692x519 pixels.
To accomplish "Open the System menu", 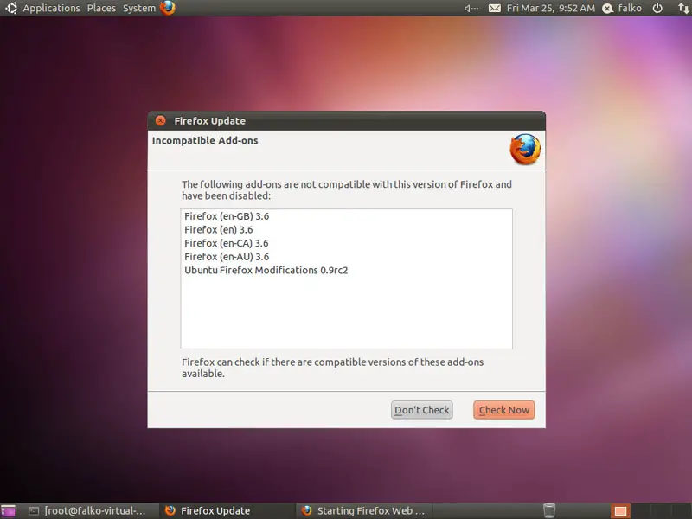I will tap(139, 8).
